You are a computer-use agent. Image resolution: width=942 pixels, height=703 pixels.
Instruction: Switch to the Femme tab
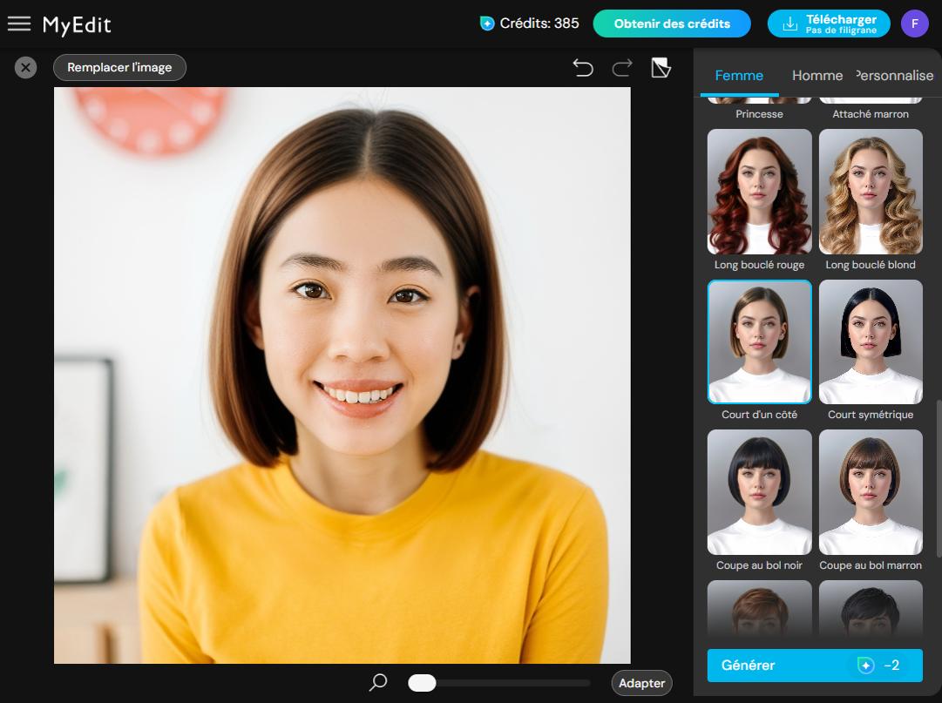(739, 76)
